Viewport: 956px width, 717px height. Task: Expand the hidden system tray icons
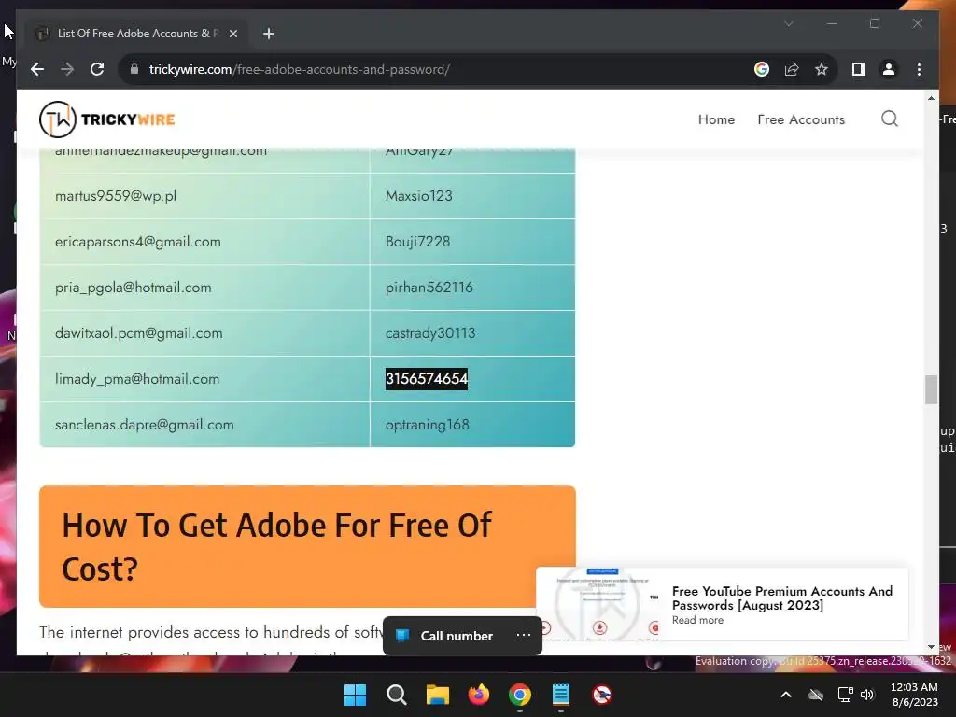point(786,695)
